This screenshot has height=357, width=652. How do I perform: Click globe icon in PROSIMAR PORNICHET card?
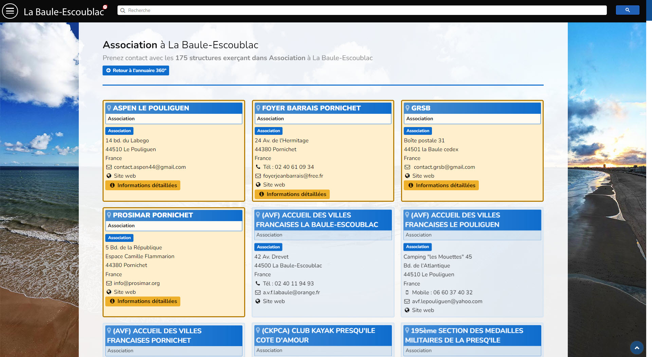(x=109, y=292)
